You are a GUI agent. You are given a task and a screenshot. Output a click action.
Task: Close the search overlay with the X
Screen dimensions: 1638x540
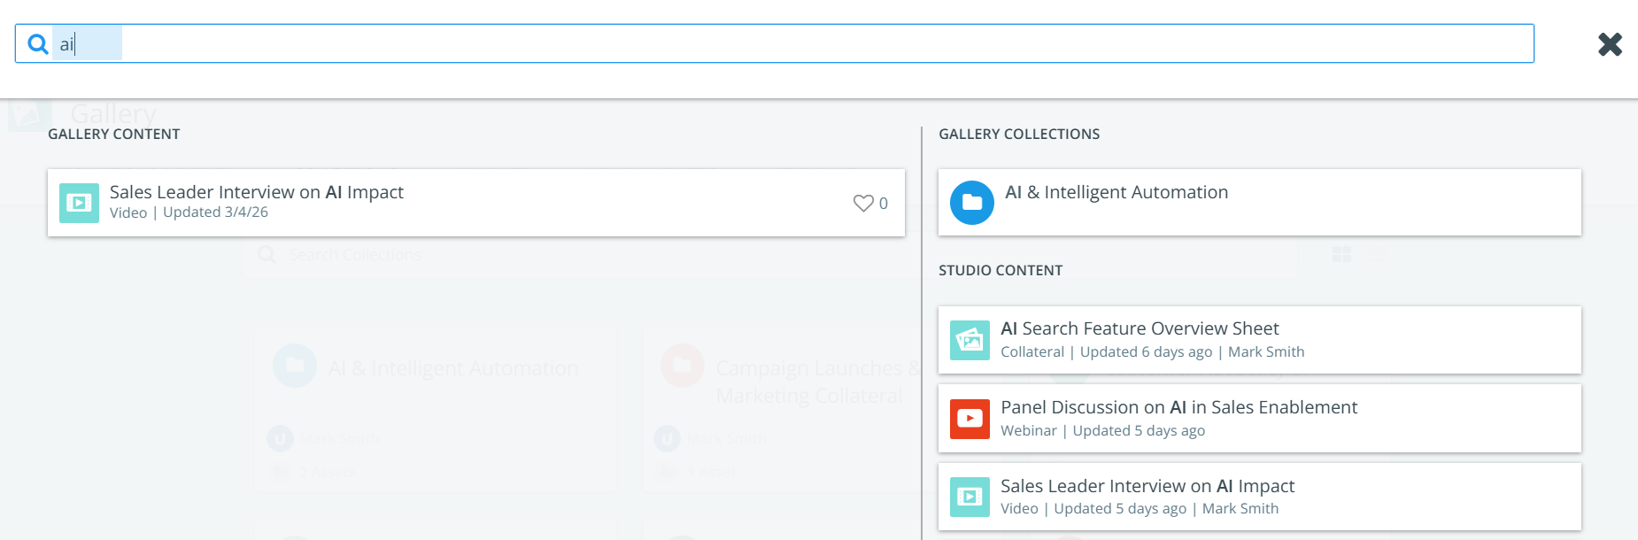pyautogui.click(x=1609, y=44)
